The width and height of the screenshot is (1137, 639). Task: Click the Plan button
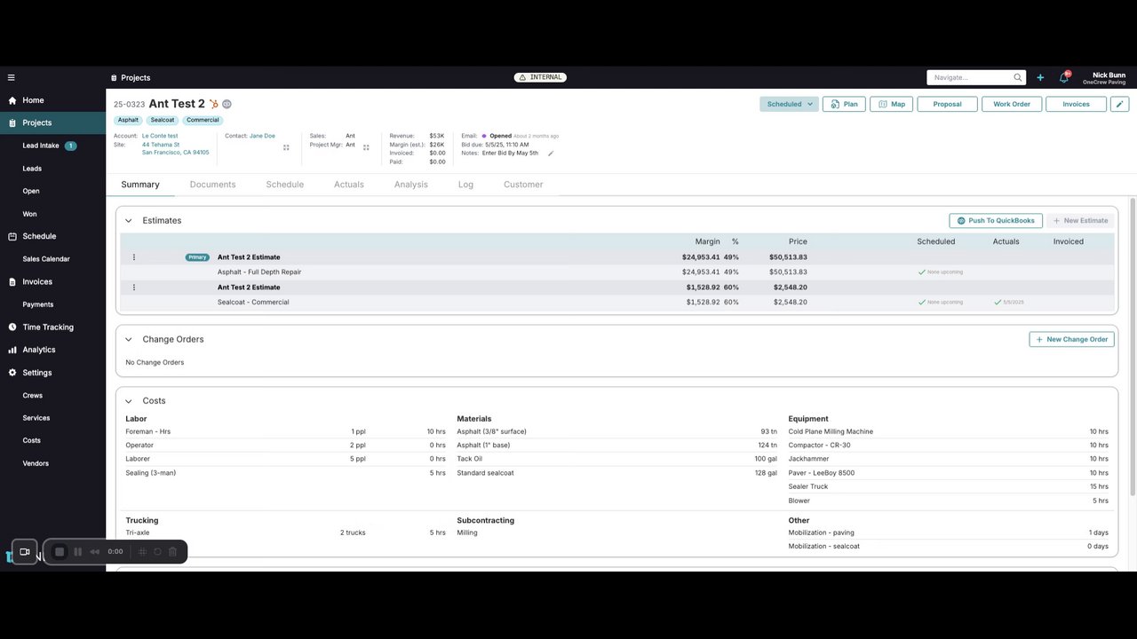tap(844, 104)
